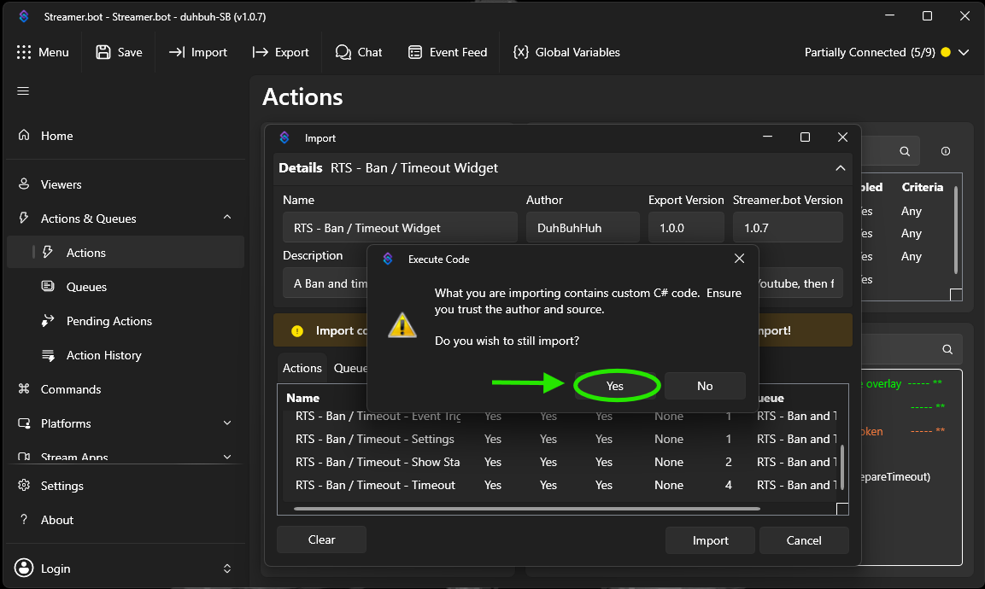Click the Name field in Import dialog
985x589 pixels.
(x=400, y=228)
